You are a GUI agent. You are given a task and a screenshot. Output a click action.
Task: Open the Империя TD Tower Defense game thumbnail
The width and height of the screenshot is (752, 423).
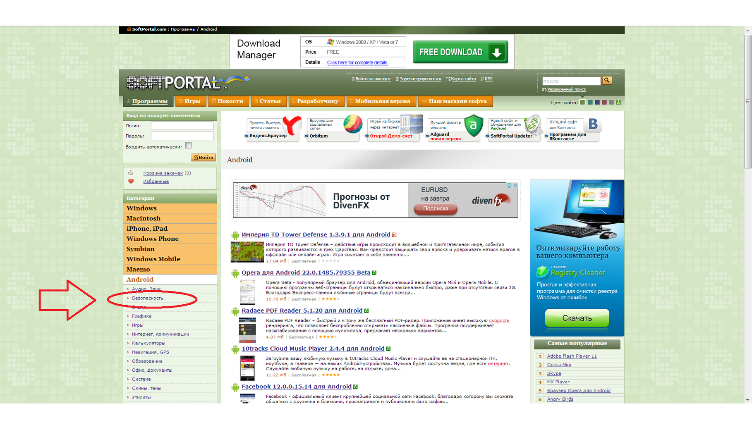pos(247,252)
